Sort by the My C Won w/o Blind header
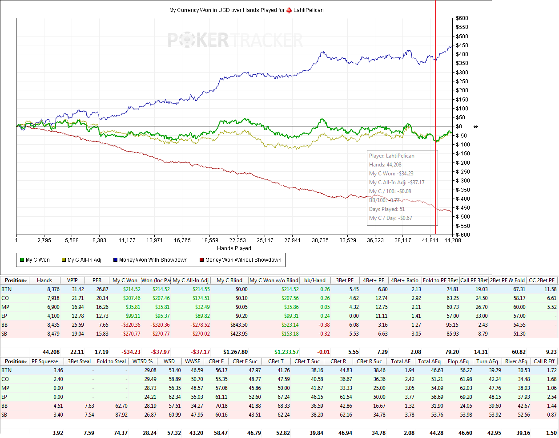This screenshot has width=559, height=438. (x=274, y=280)
